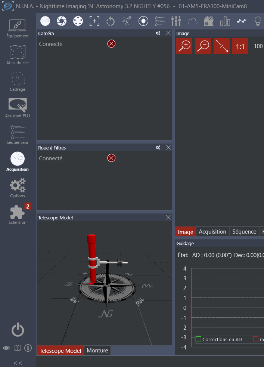This screenshot has height=367, width=264.
Task: Toggle the filter wheel panel toolbar icon
Action: 78,21
